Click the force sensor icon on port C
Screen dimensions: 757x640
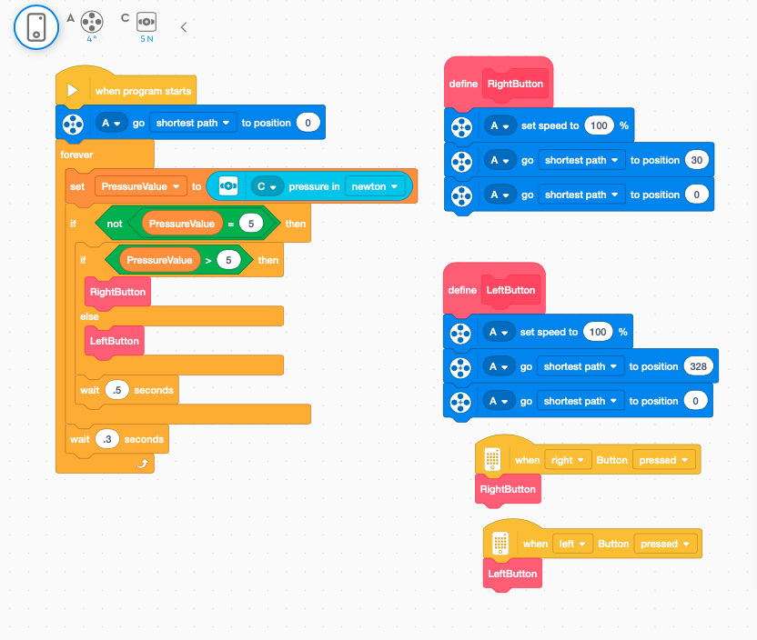click(x=146, y=22)
